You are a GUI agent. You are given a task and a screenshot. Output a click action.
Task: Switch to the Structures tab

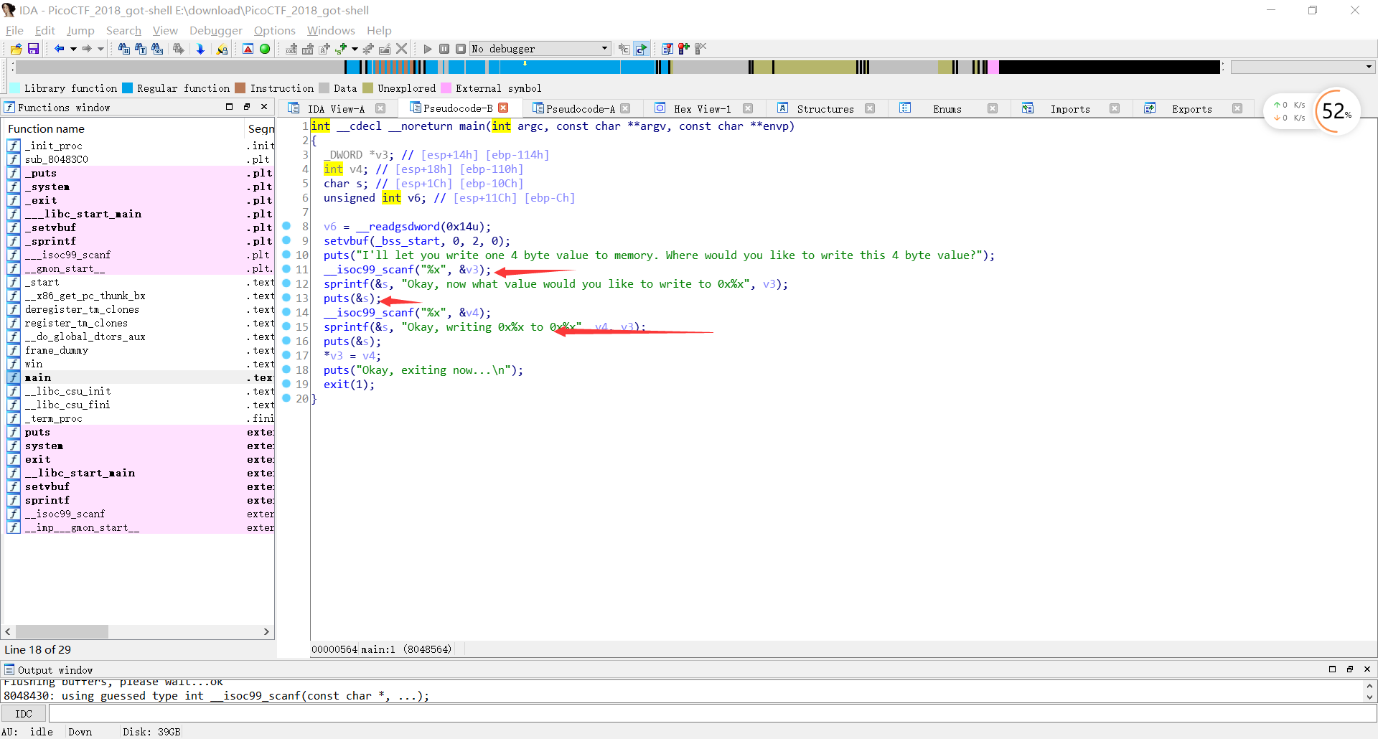coord(825,109)
